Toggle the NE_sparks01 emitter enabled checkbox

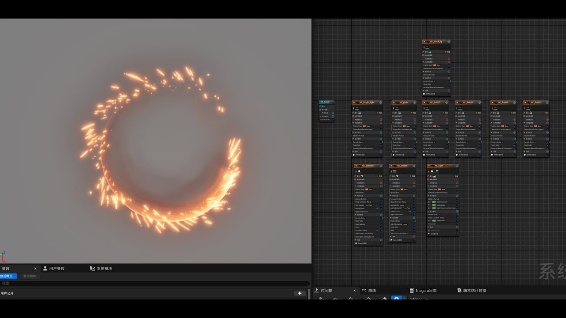point(360,166)
